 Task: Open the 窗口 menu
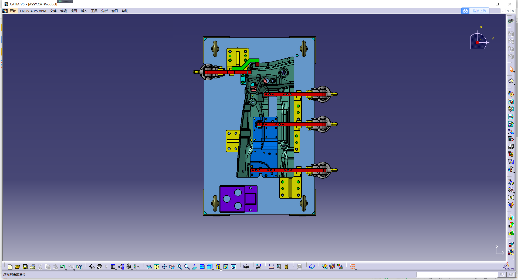[115, 11]
